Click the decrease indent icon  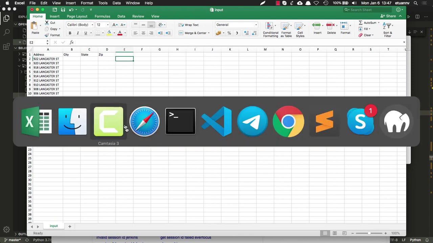click(160, 33)
